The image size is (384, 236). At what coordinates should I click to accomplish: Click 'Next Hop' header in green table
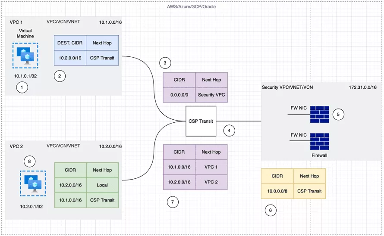pyautogui.click(x=102, y=170)
